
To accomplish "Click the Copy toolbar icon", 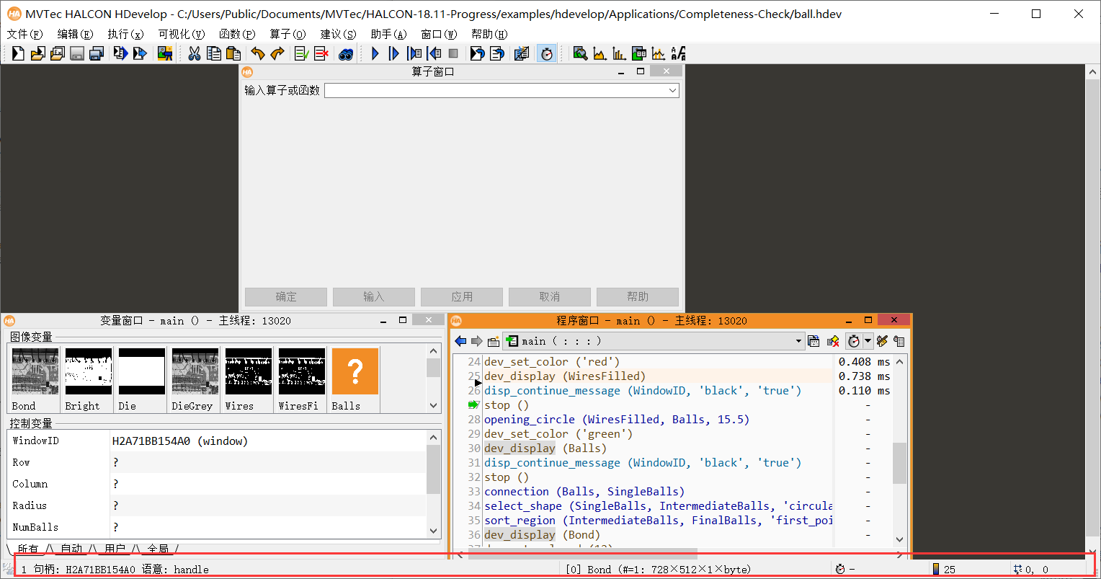I will click(x=214, y=53).
